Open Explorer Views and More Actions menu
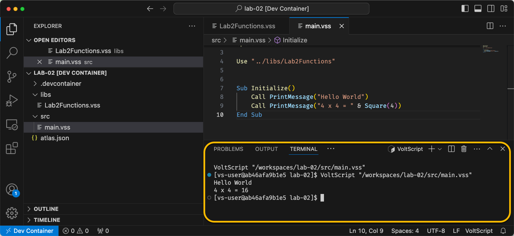This screenshot has width=514, height=236. (x=192, y=26)
